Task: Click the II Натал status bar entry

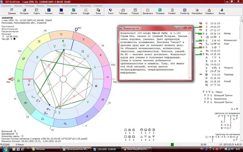Action: tap(20, 144)
